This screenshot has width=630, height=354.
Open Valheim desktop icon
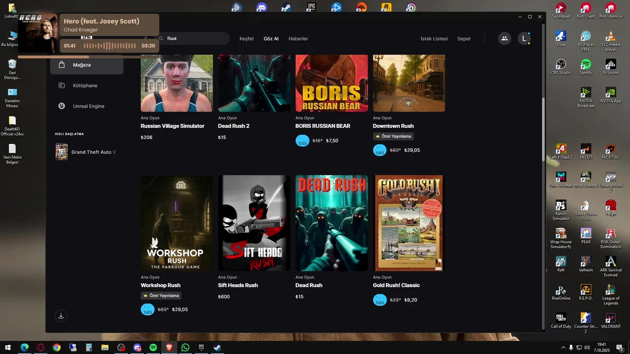coord(586,264)
